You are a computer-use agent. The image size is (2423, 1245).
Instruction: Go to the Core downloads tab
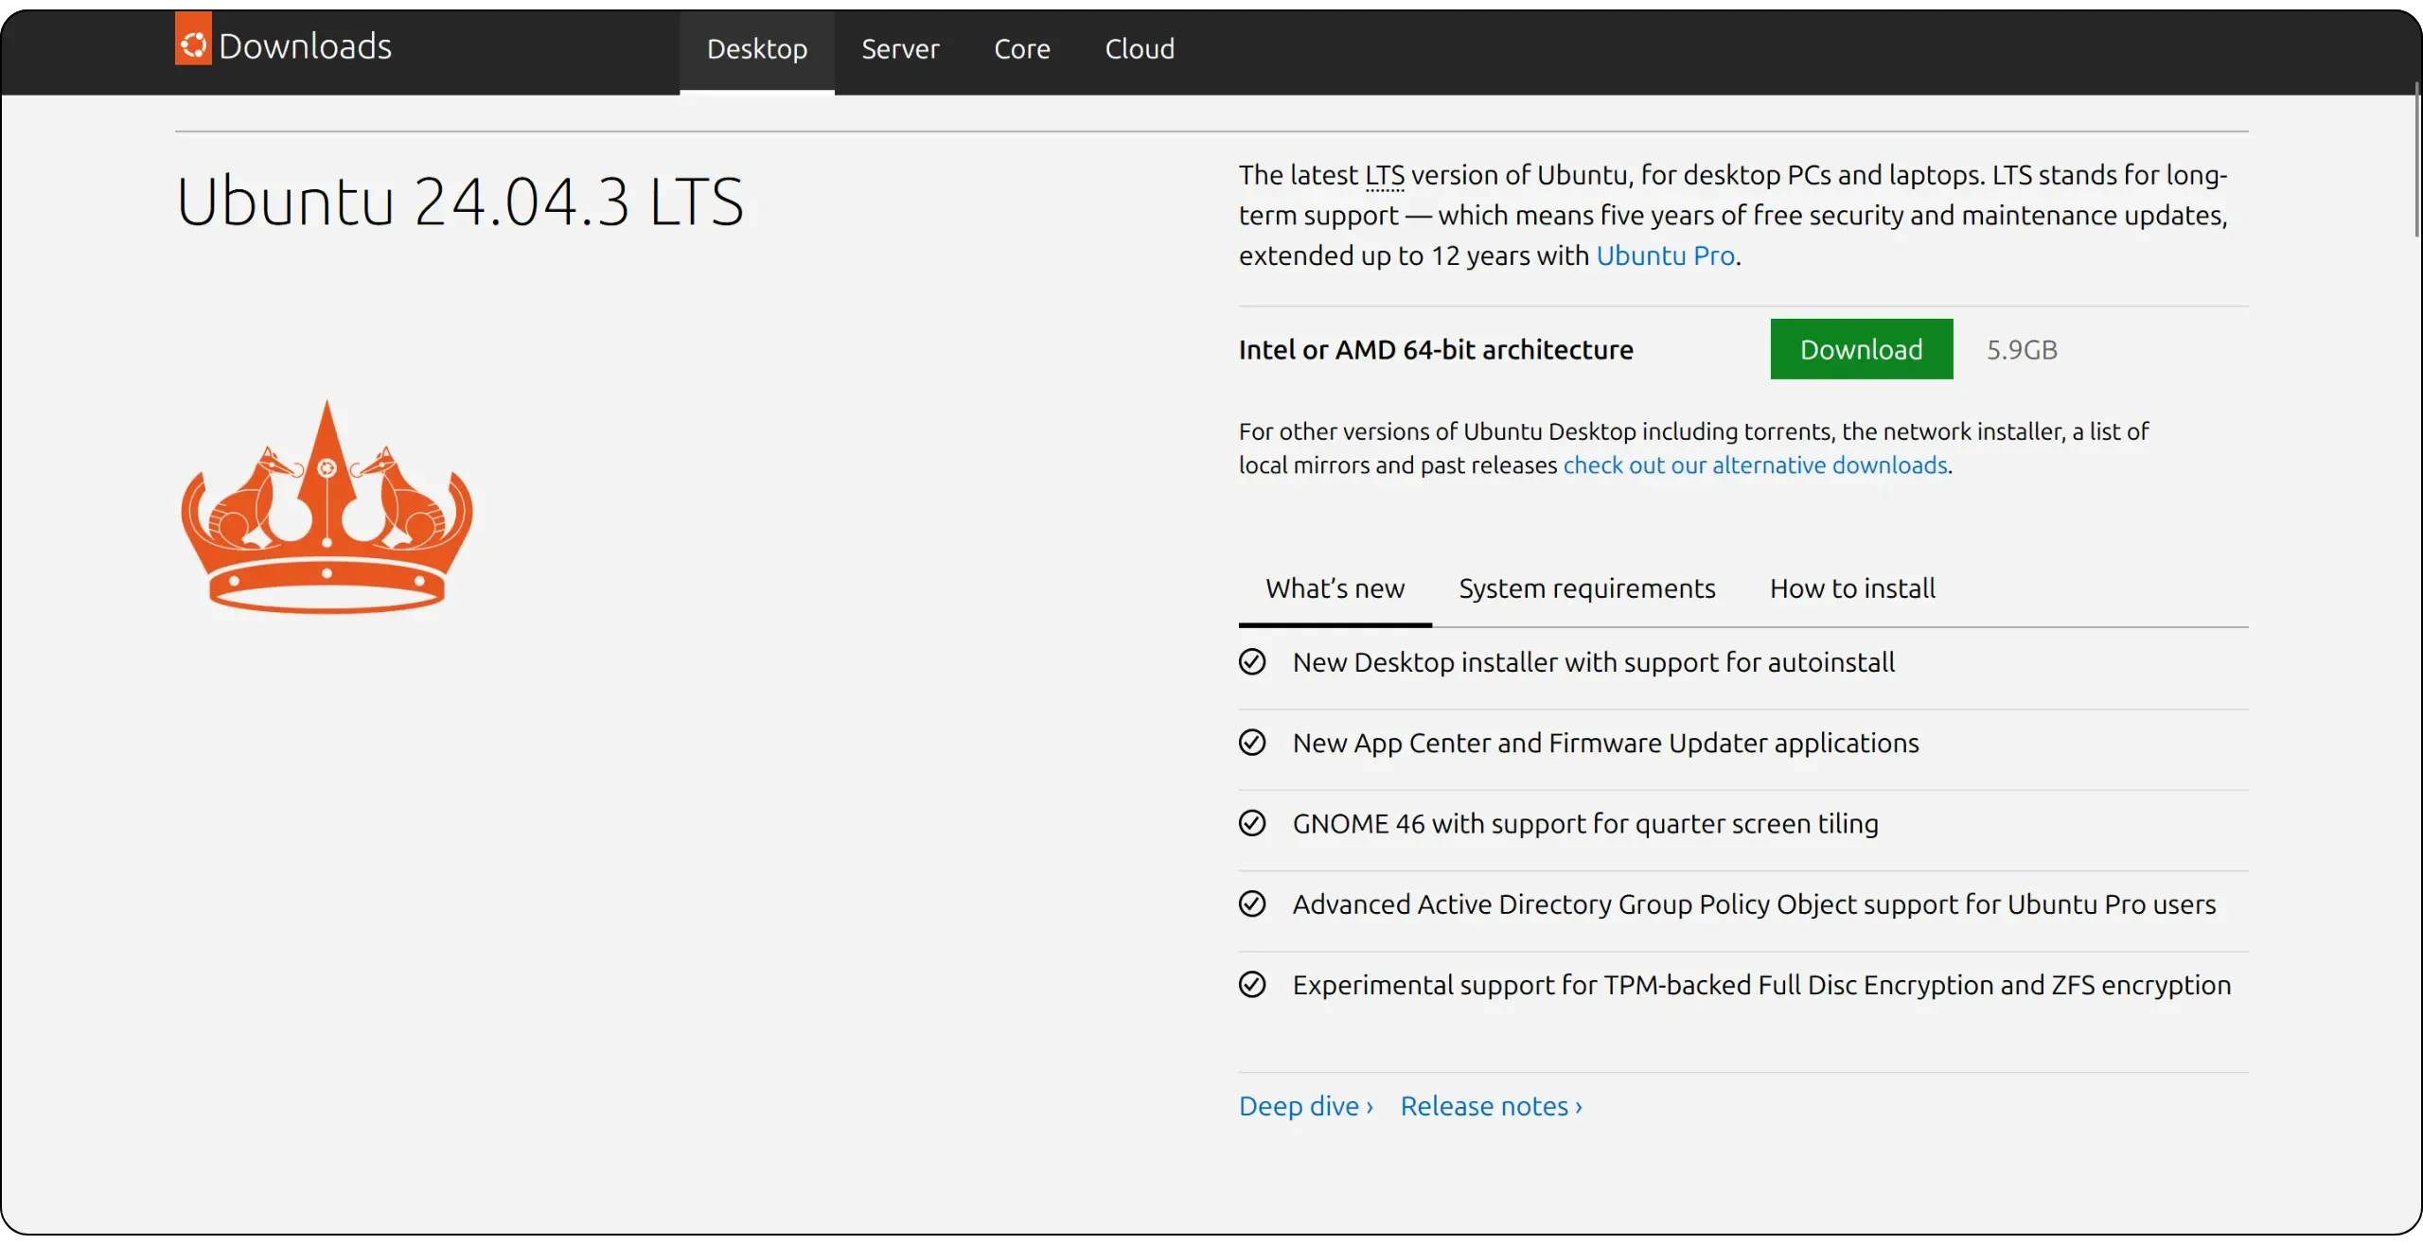coord(1021,49)
